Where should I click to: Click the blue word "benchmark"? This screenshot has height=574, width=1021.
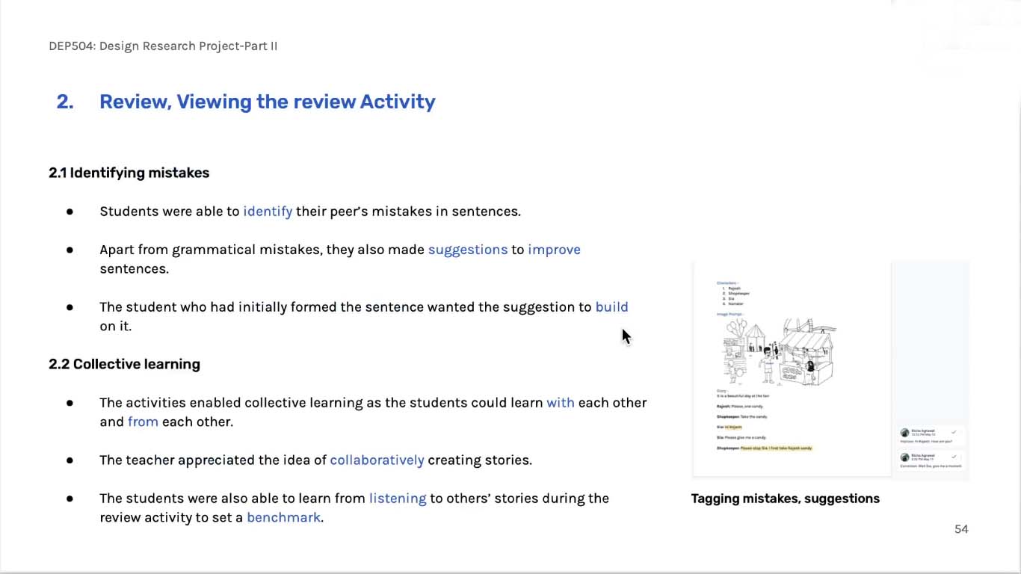click(x=283, y=517)
